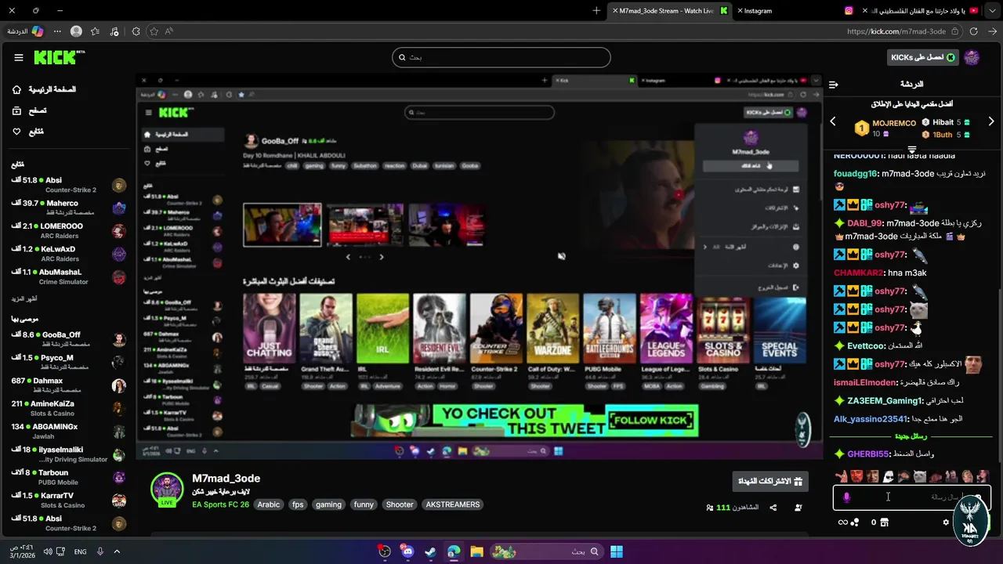1003x564 pixels.
Task: Click the green KICK logo
Action: click(x=59, y=57)
